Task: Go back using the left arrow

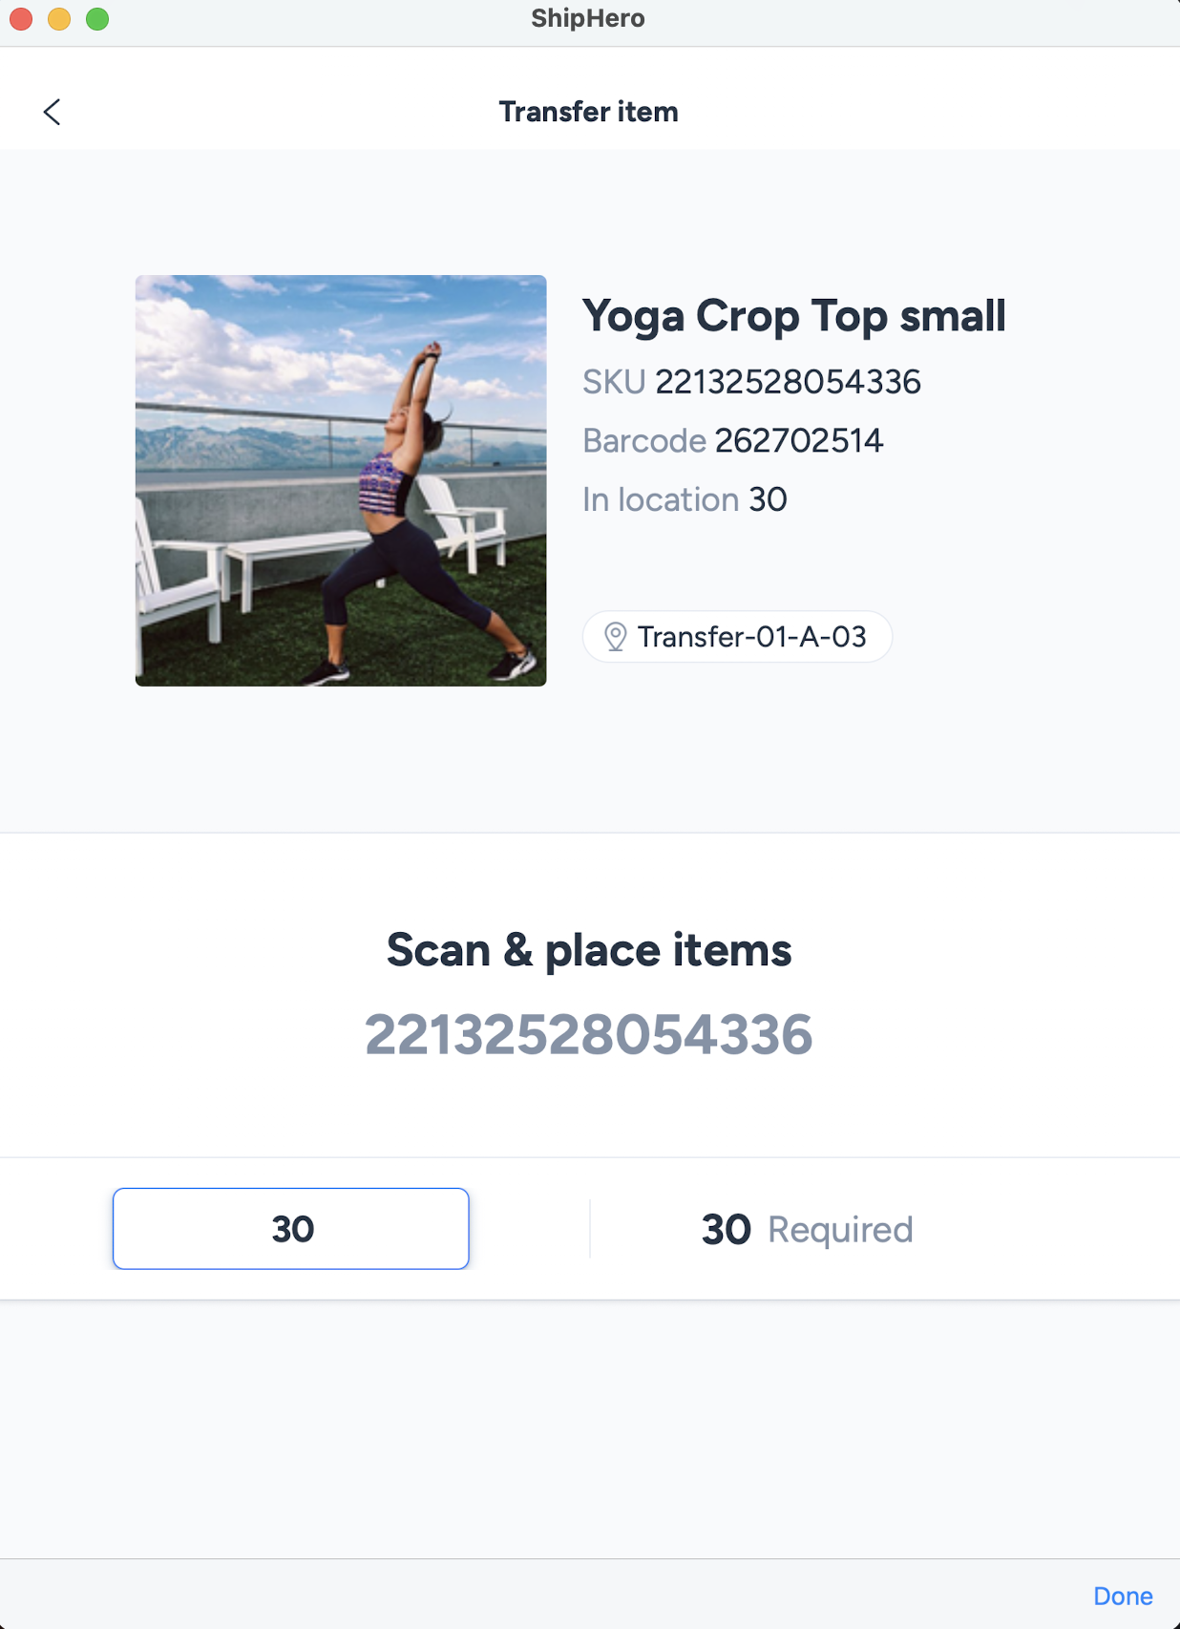Action: 53,112
